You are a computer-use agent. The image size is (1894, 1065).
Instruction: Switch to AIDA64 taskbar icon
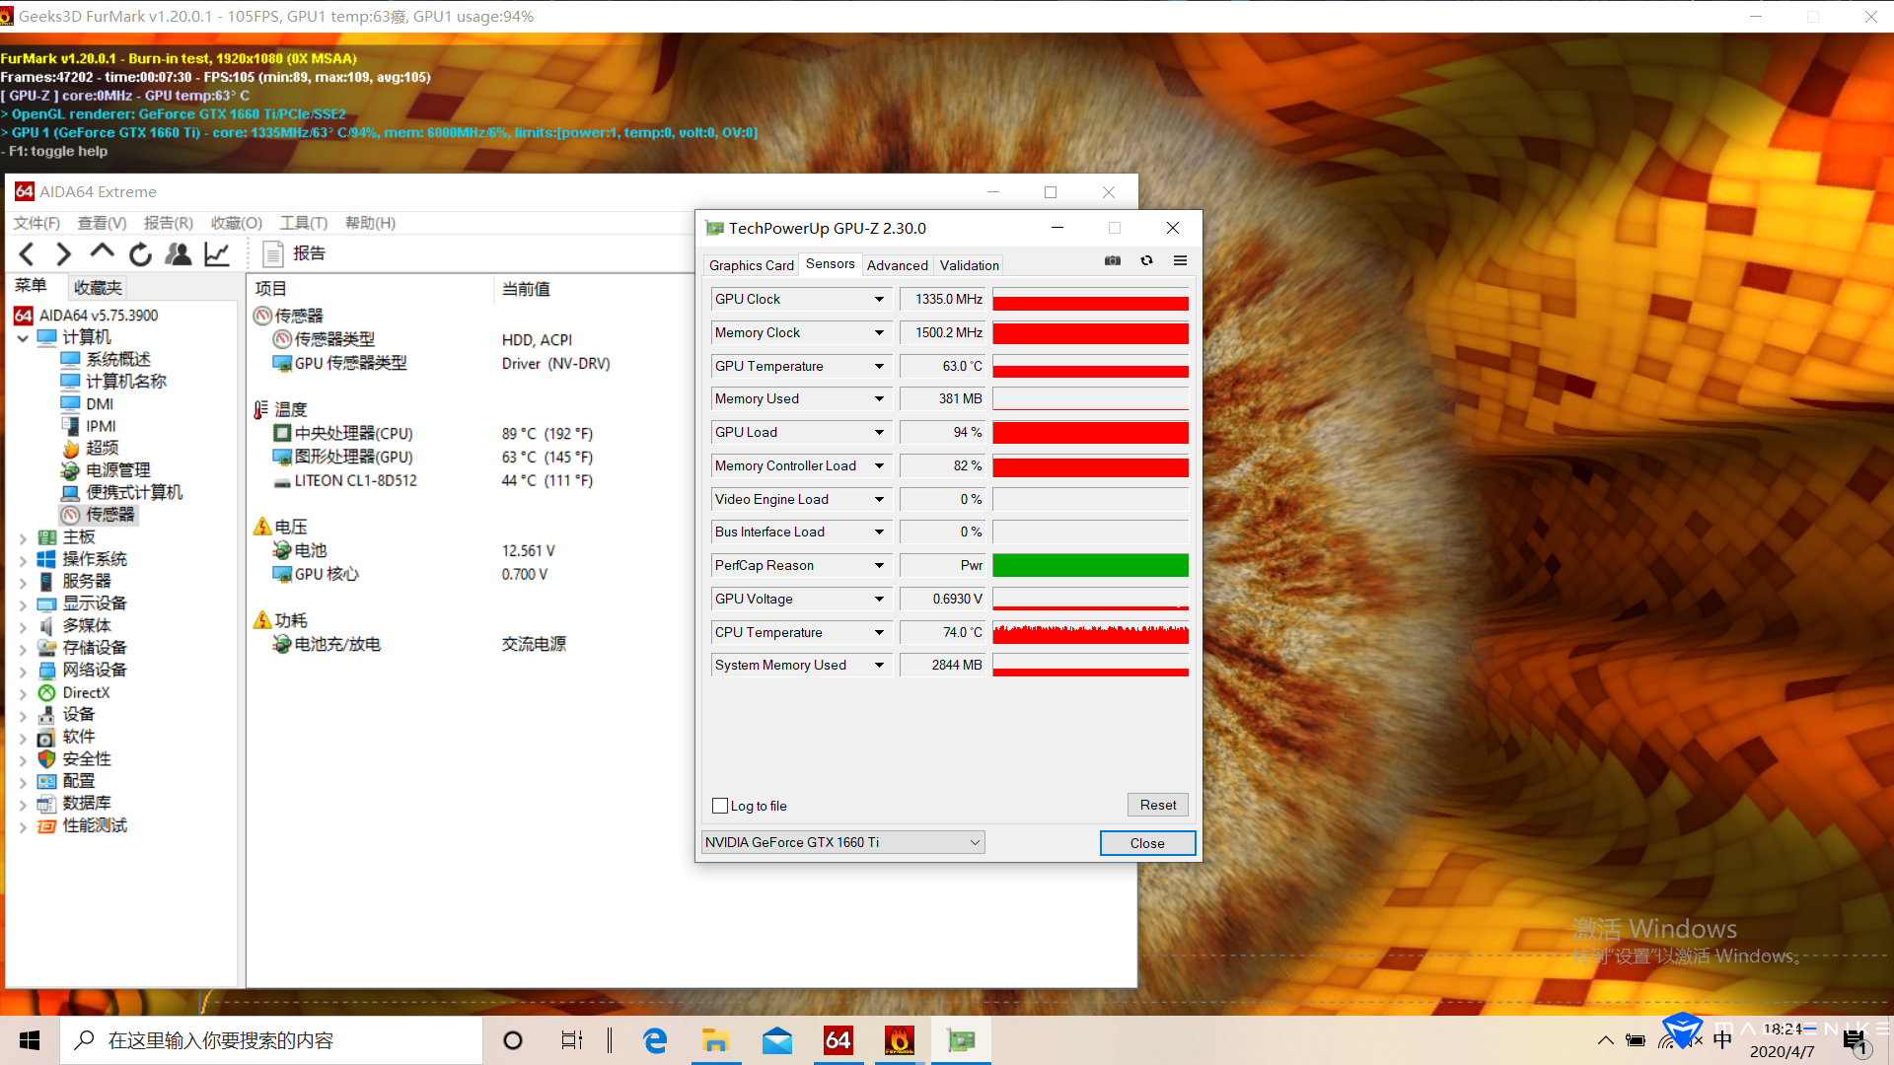point(838,1040)
